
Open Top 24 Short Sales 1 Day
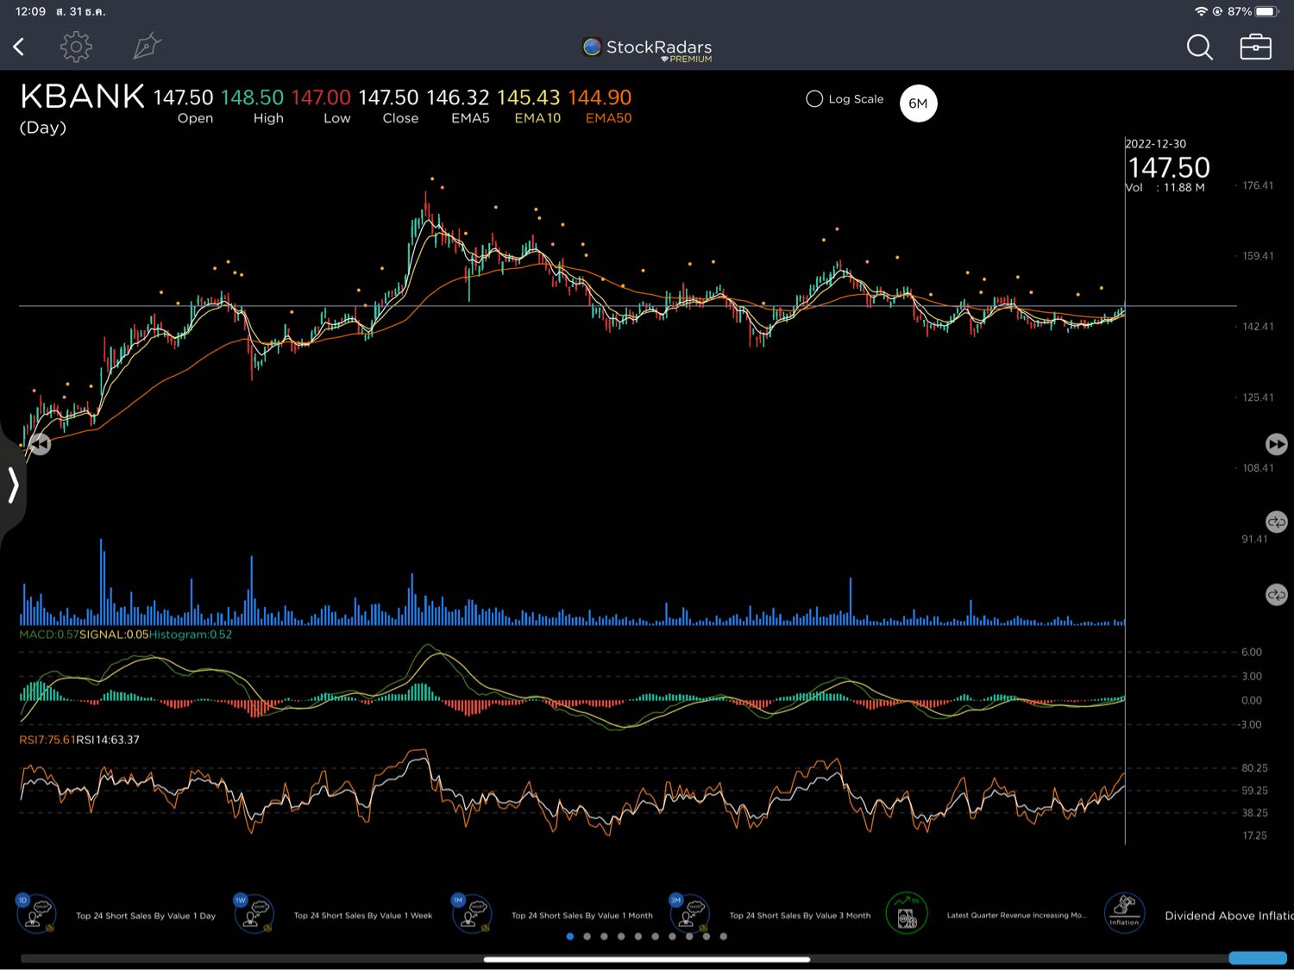click(x=36, y=915)
